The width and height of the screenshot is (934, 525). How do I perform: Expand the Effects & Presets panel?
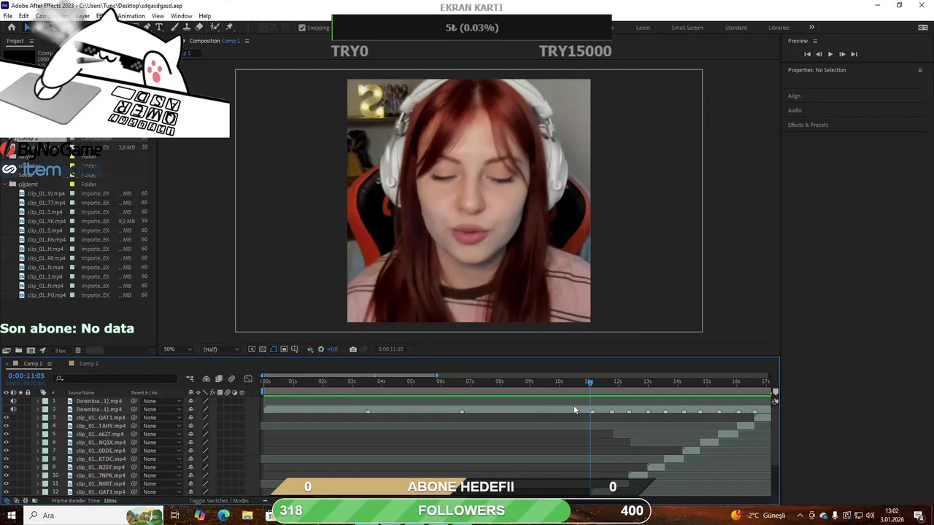(x=808, y=125)
